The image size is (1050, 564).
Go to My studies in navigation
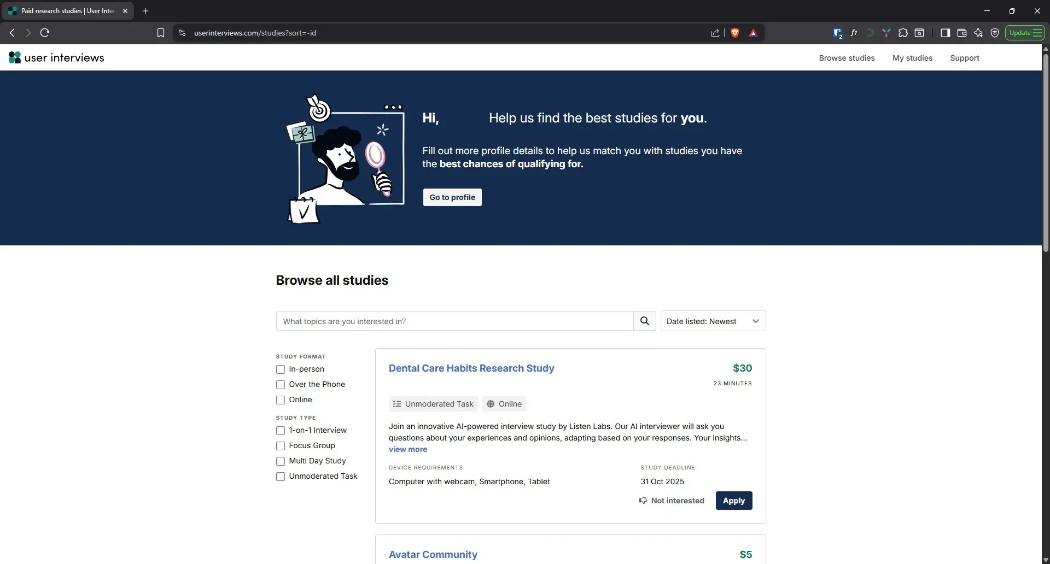[912, 58]
